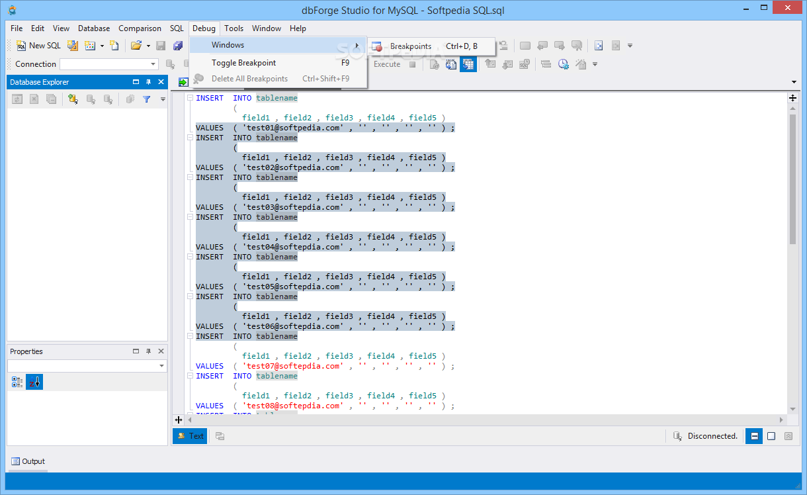Toggle the highlighted results grid icon

pyautogui.click(x=468, y=64)
